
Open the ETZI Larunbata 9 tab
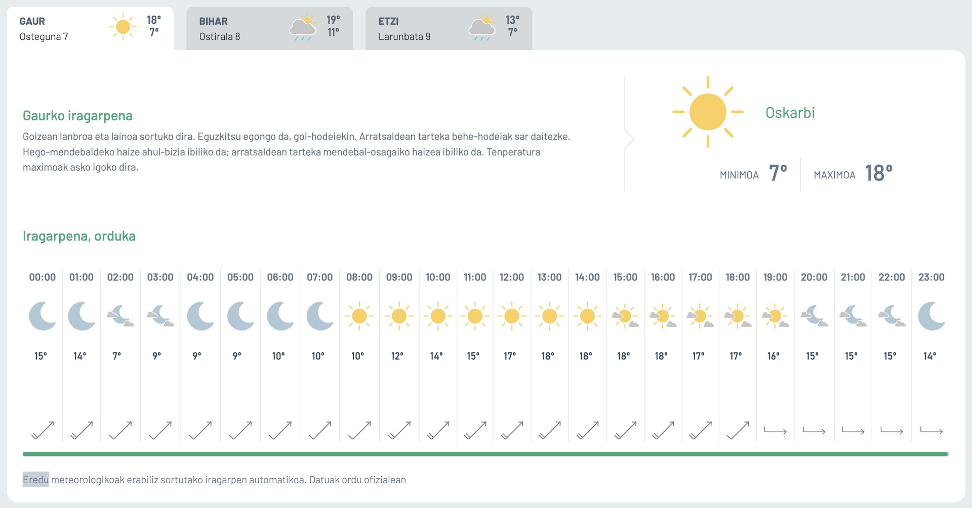pyautogui.click(x=449, y=28)
